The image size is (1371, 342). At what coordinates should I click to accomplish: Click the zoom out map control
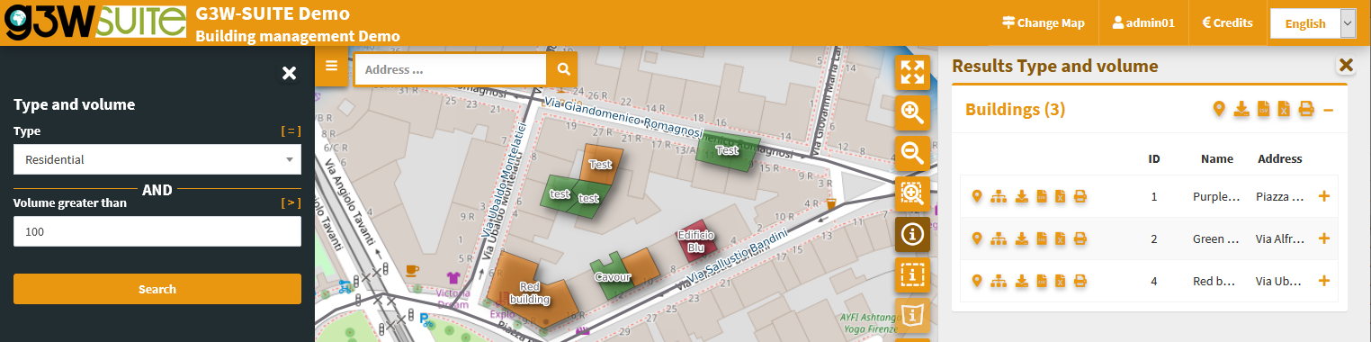tap(913, 153)
